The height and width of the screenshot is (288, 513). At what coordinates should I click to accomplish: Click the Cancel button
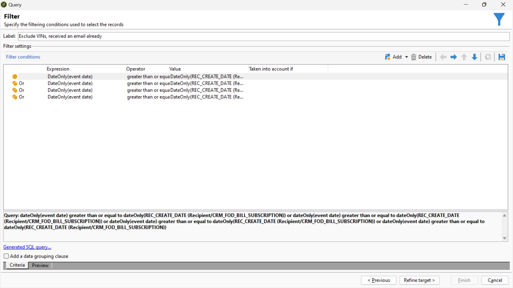click(x=495, y=280)
